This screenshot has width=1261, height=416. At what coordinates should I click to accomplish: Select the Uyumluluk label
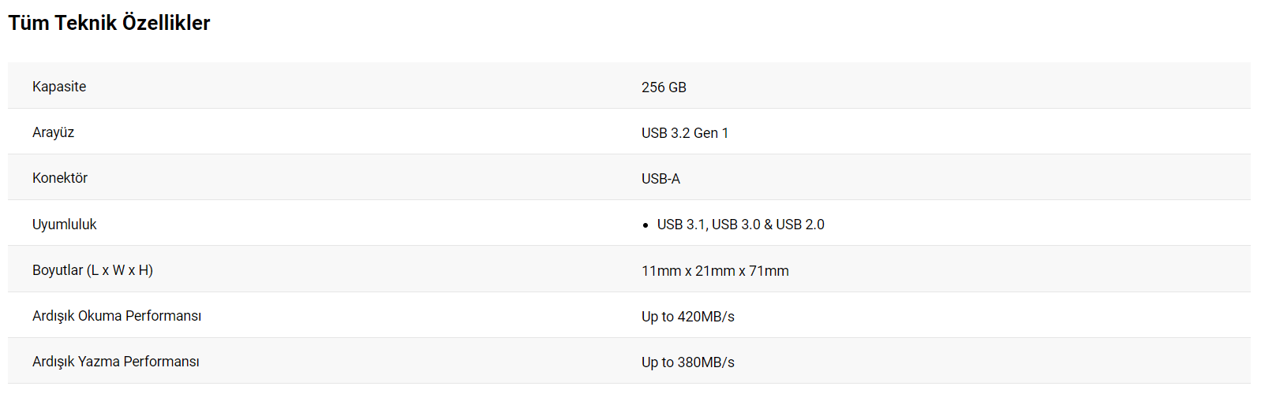click(x=65, y=225)
